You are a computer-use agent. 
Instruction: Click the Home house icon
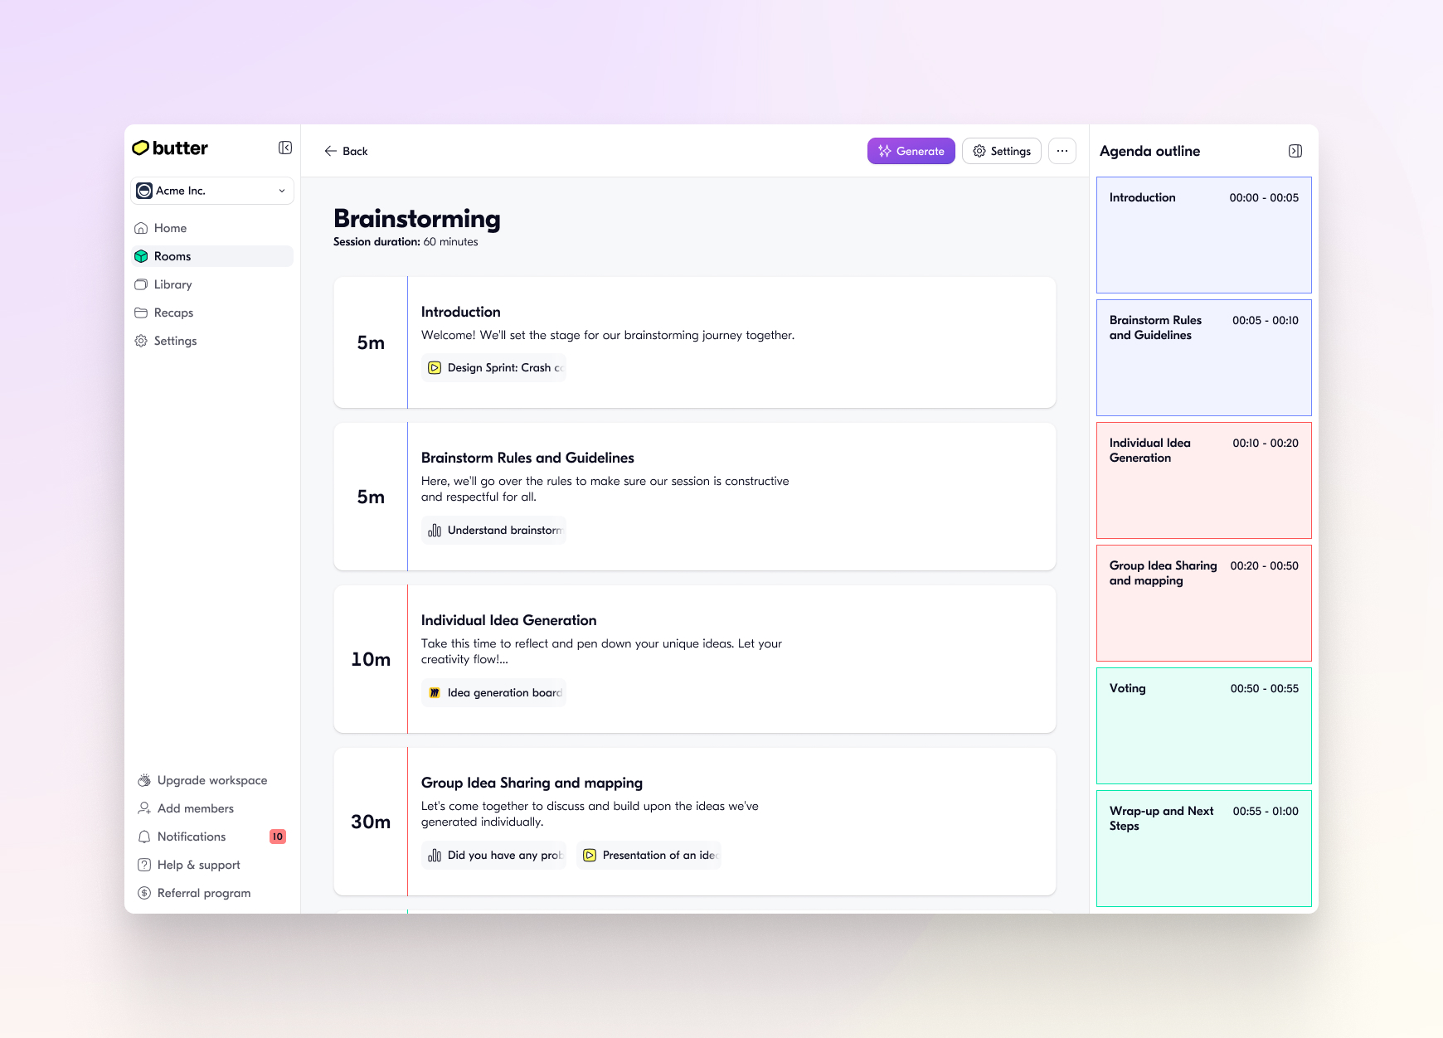point(142,228)
